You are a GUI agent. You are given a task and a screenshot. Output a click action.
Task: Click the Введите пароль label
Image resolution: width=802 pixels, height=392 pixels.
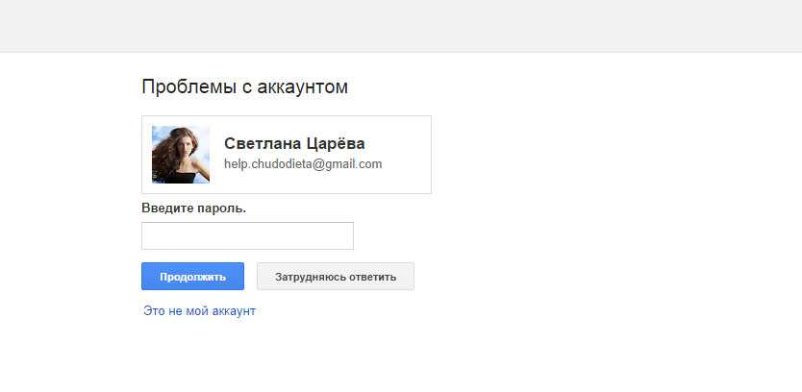tap(193, 208)
